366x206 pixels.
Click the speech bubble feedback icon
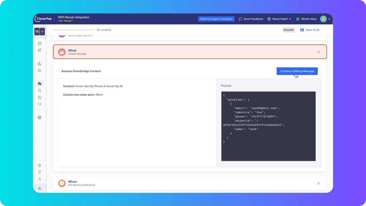point(240,19)
